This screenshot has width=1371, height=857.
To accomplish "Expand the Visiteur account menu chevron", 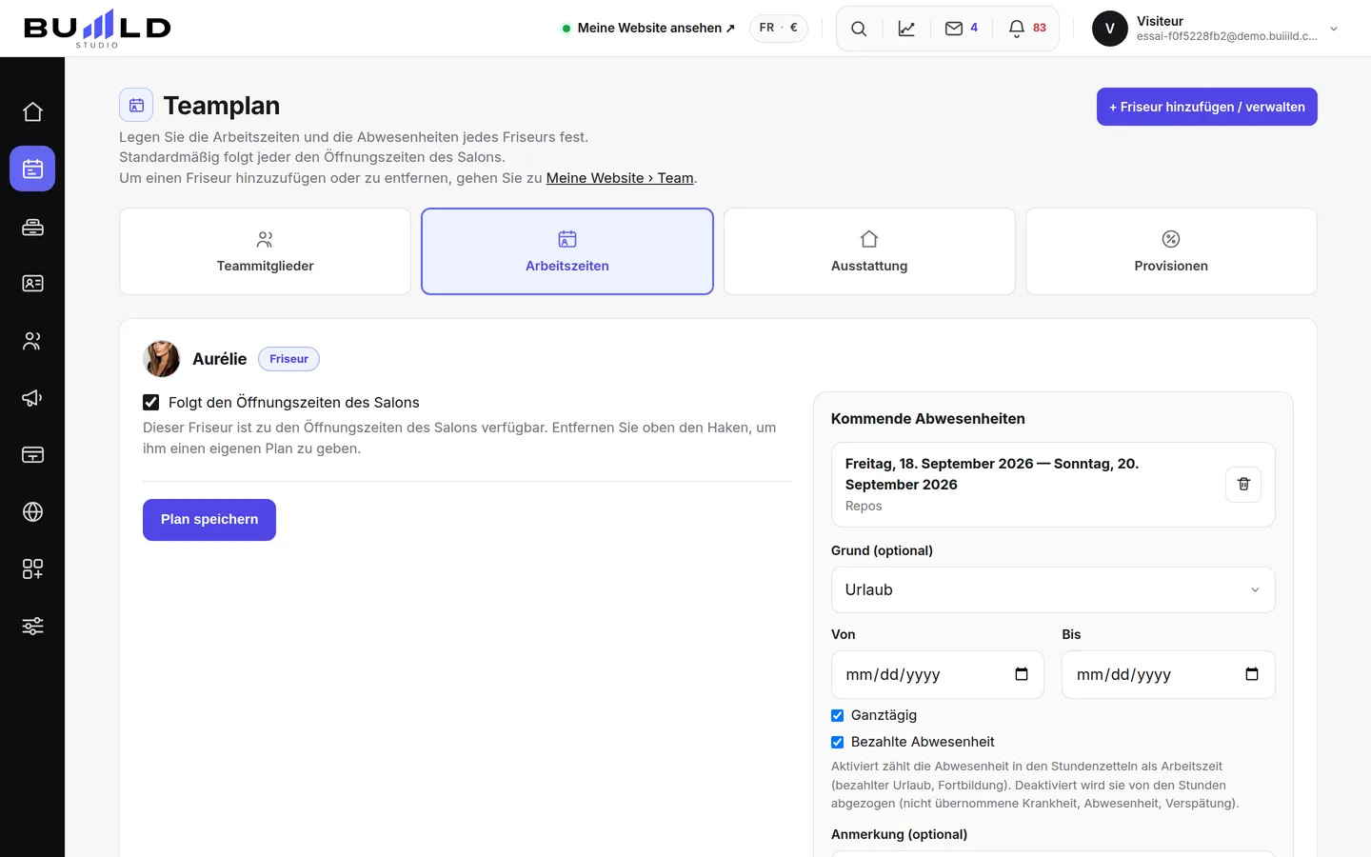I will [1334, 29].
